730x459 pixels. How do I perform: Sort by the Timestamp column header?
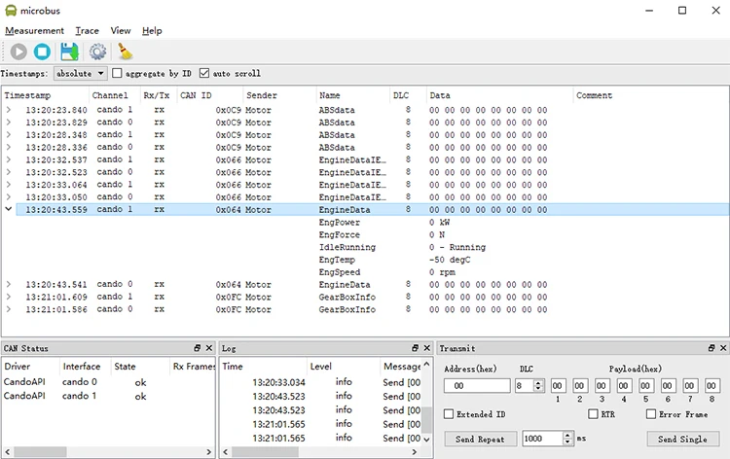click(45, 95)
